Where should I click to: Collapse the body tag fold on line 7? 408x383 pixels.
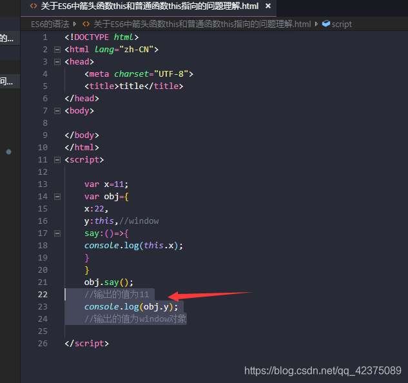(57, 111)
